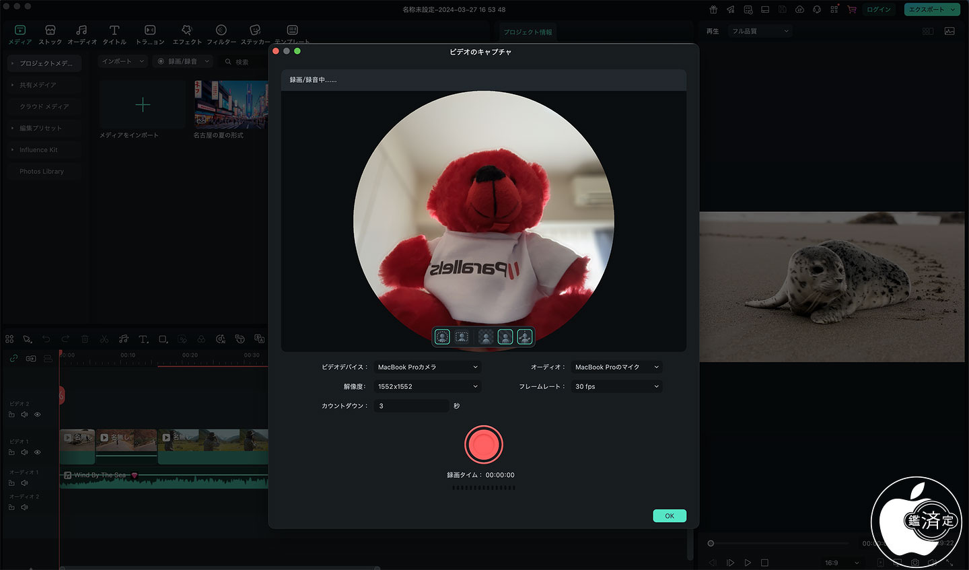The width and height of the screenshot is (969, 570).
Task: Toggle the green link clips icon
Action: (x=13, y=359)
